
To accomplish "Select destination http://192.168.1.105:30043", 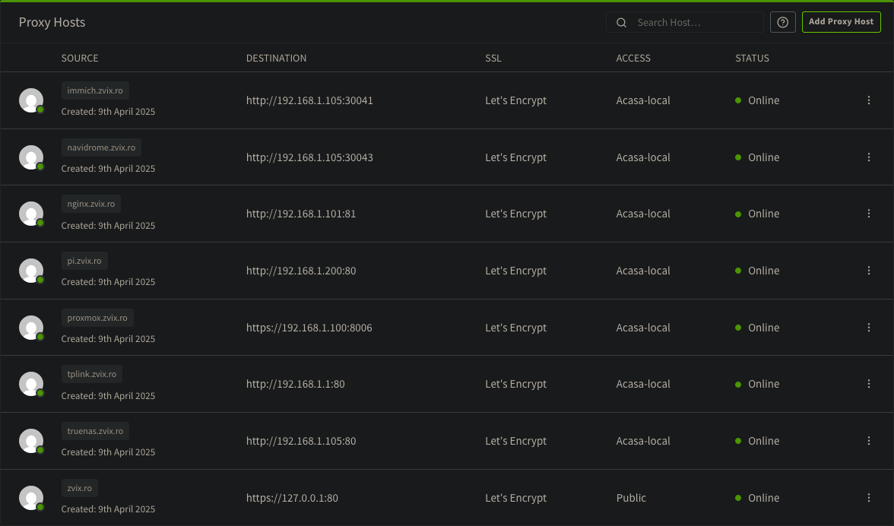I will click(309, 157).
